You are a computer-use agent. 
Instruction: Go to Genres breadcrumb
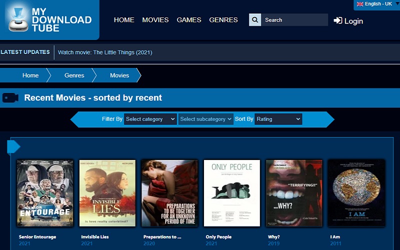(74, 75)
